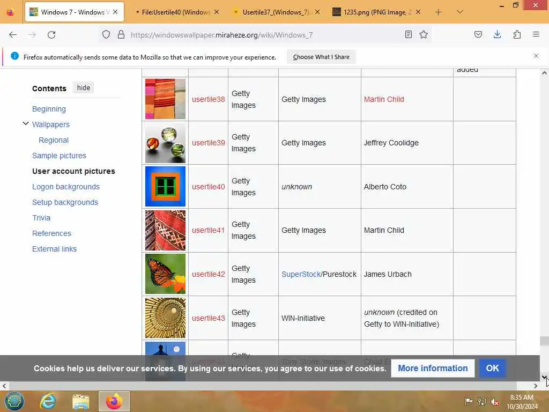Image resolution: width=549 pixels, height=412 pixels.
Task: Switch to the Usertile37_(Windows_7) tab
Action: [x=276, y=12]
